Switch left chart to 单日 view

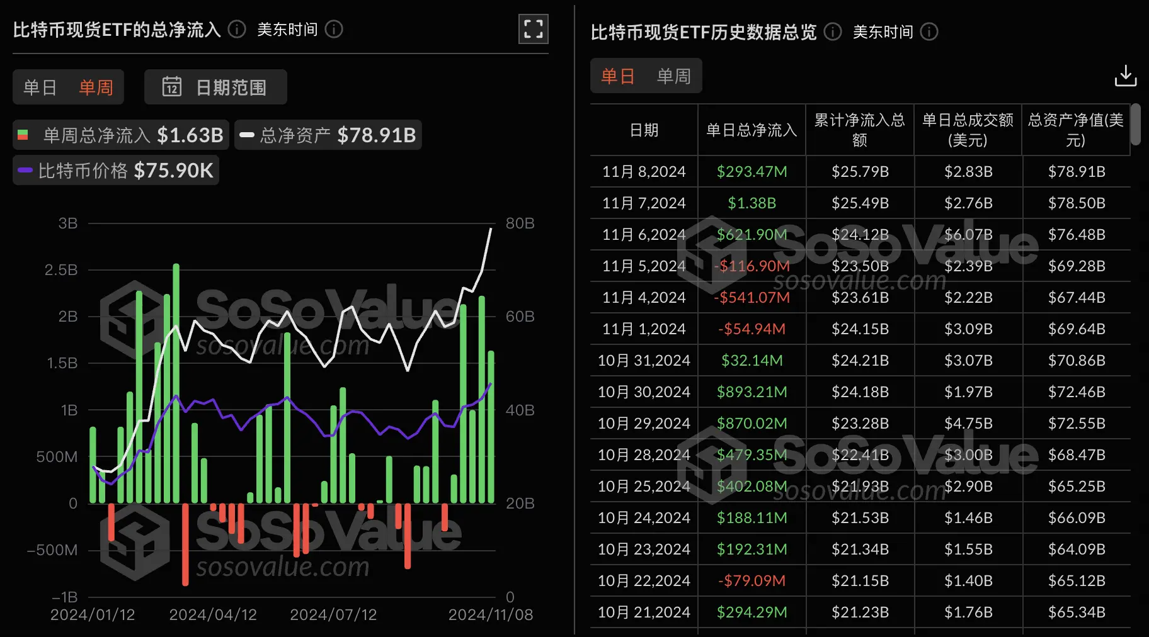click(x=40, y=87)
